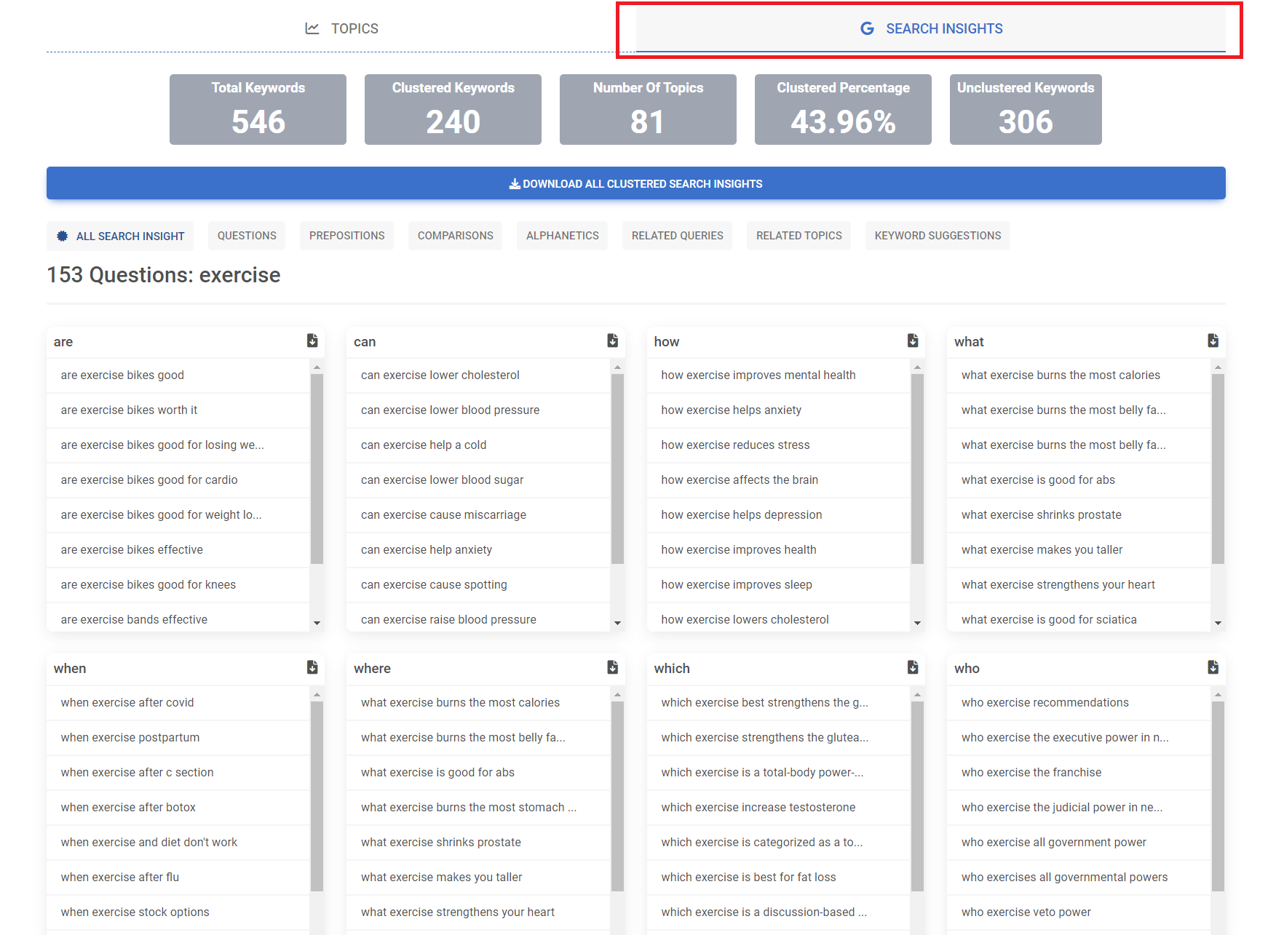The width and height of the screenshot is (1284, 935).
Task: Show the Questions filter
Action: point(247,236)
